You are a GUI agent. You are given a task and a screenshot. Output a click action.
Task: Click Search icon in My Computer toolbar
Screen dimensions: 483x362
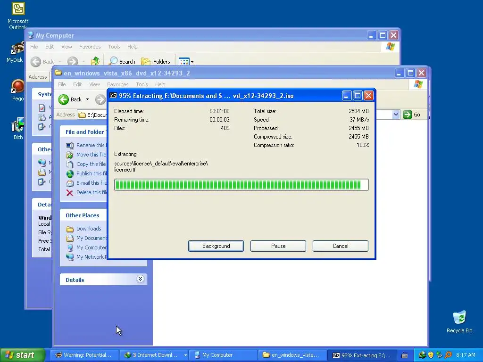point(113,61)
